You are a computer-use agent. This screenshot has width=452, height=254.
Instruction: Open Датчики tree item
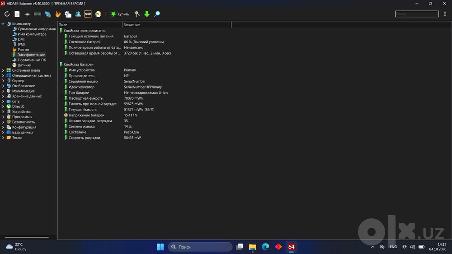click(24, 65)
